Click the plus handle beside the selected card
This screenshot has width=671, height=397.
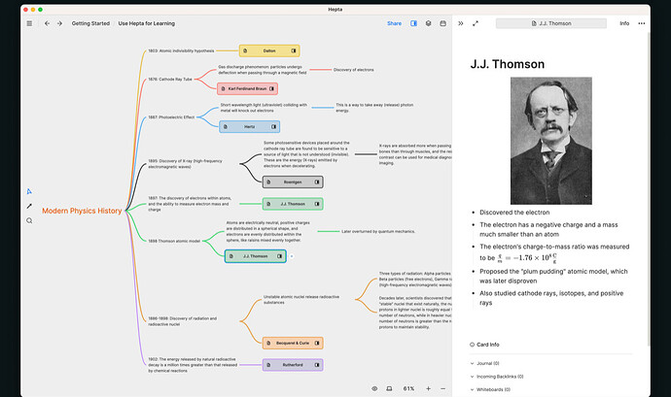coord(292,256)
